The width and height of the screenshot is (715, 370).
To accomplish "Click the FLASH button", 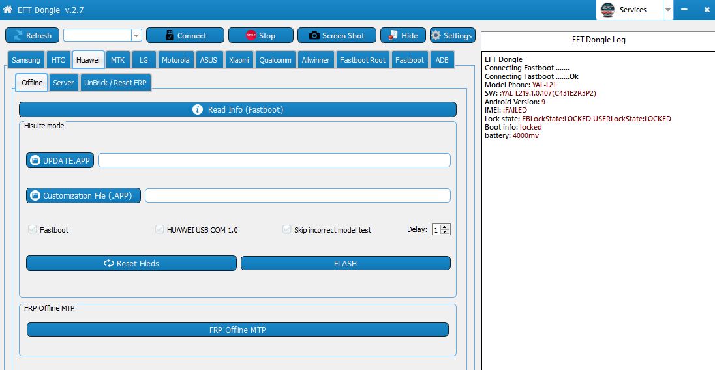I will (346, 263).
